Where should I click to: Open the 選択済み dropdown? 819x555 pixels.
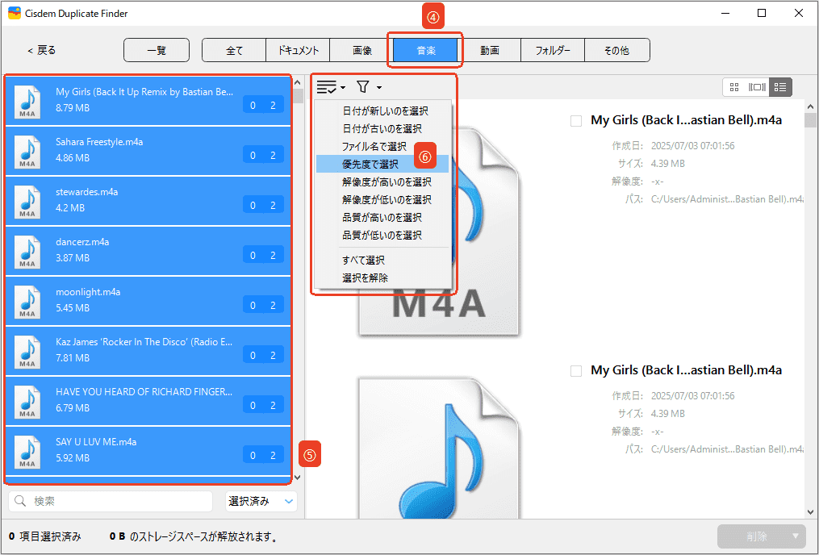coord(261,502)
